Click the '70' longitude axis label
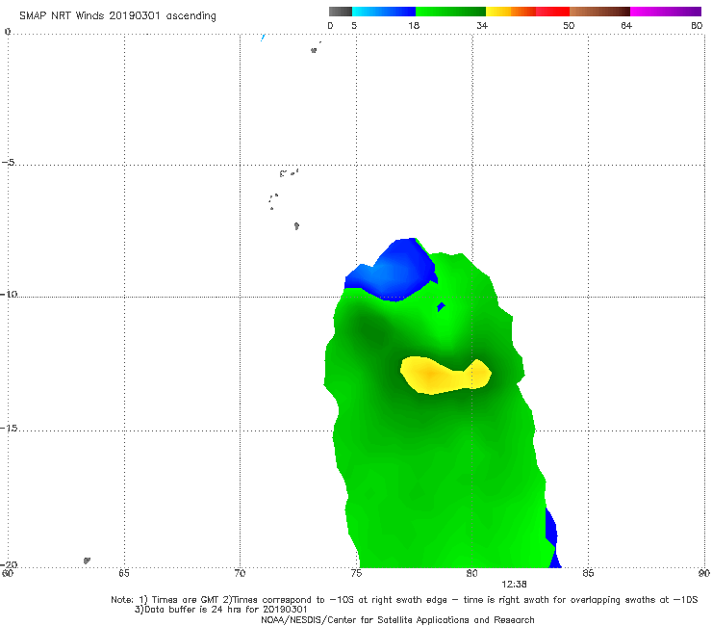Viewport: 712px width, 626px height. click(240, 573)
